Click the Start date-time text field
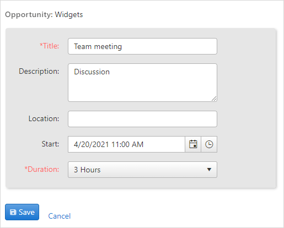284x228 pixels. tap(126, 144)
